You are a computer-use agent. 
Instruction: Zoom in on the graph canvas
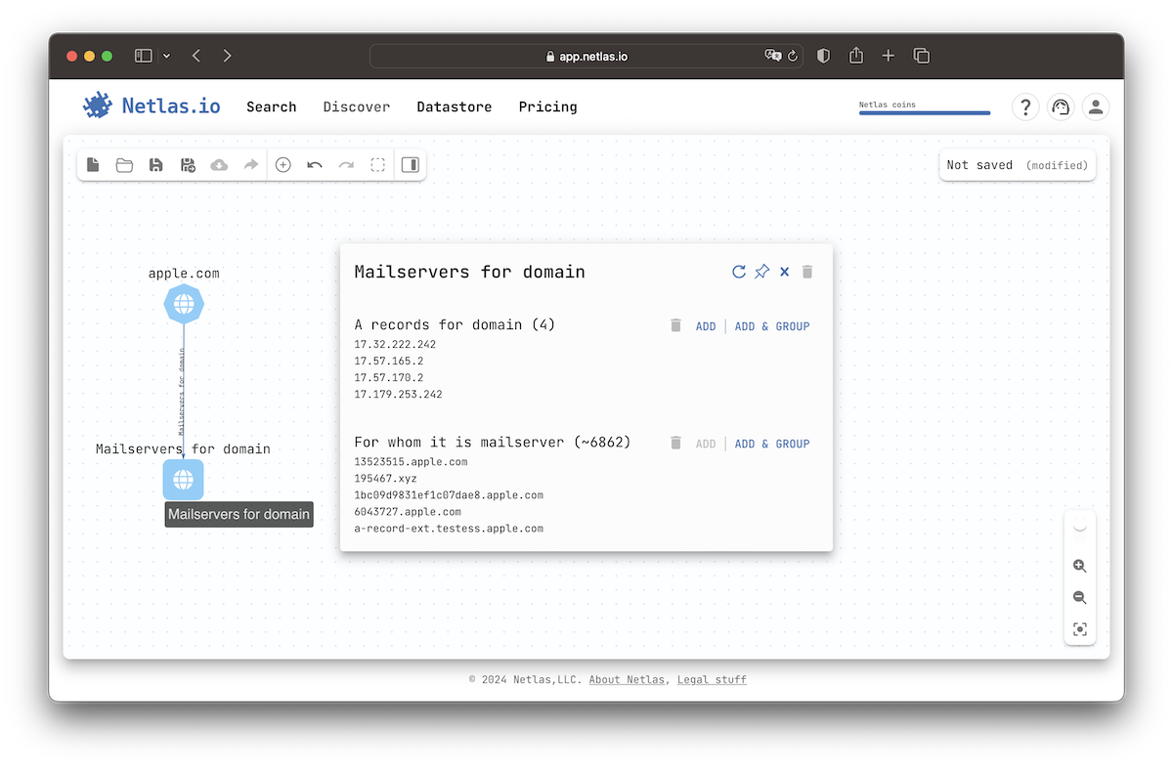tap(1079, 566)
